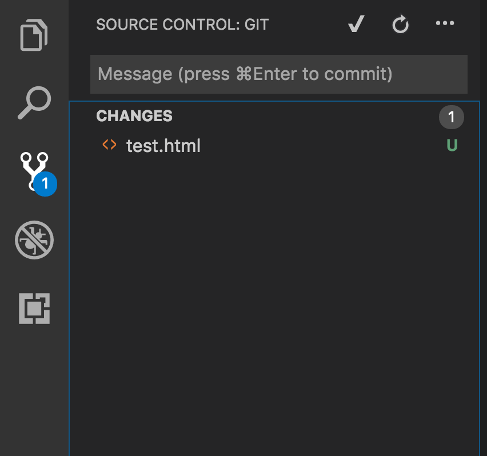Viewport: 487px width, 456px height.
Task: Click the orange HTML icon beside test.html
Action: coord(109,145)
